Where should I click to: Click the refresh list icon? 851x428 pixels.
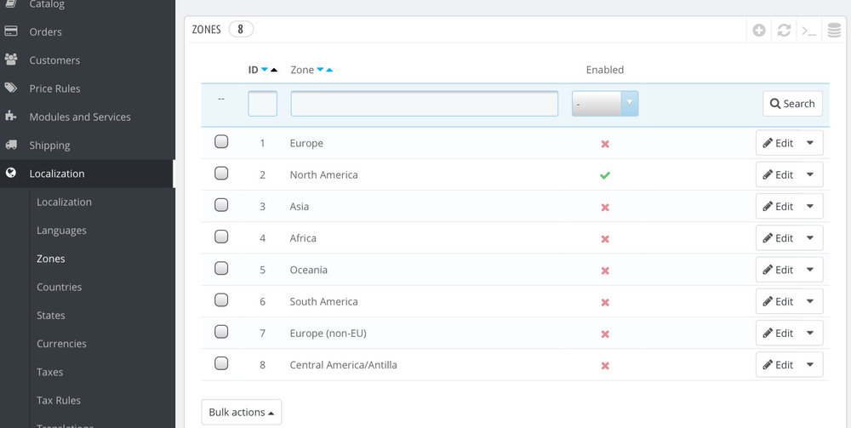tap(784, 31)
